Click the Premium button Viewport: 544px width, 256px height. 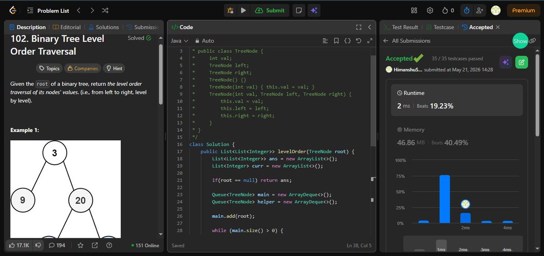coord(524,10)
